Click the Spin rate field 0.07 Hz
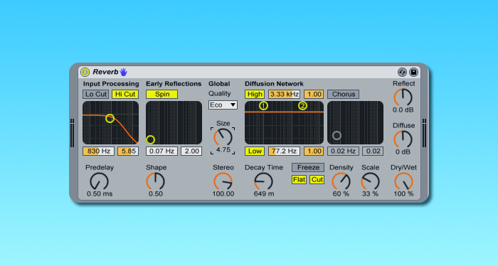The height and width of the screenshot is (266, 498). click(x=161, y=151)
